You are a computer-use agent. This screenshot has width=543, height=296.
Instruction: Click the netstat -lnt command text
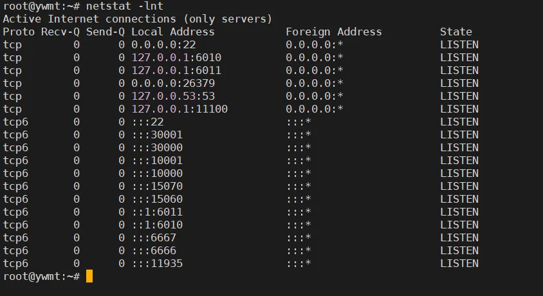pos(125,6)
